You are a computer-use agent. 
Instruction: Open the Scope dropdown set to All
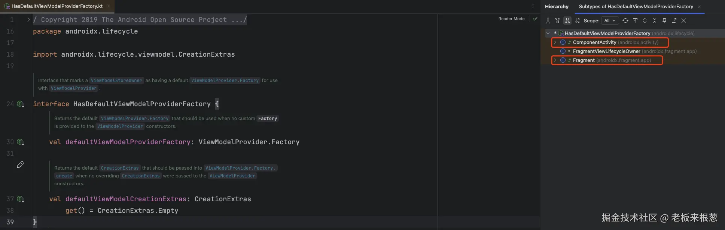610,21
